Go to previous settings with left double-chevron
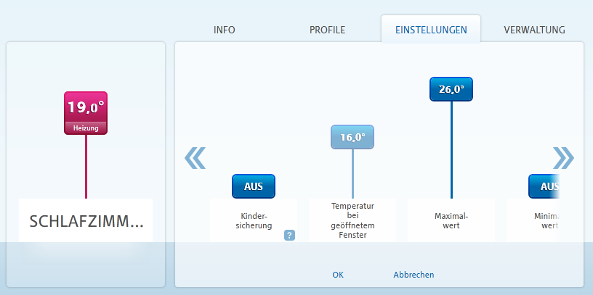Viewport: 593px width, 295px height. tap(195, 158)
